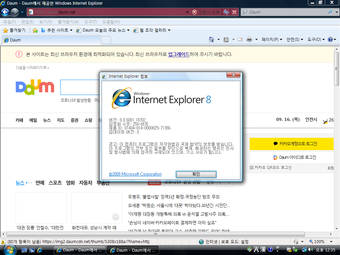Open the 안전(S) command menu

click(x=295, y=40)
